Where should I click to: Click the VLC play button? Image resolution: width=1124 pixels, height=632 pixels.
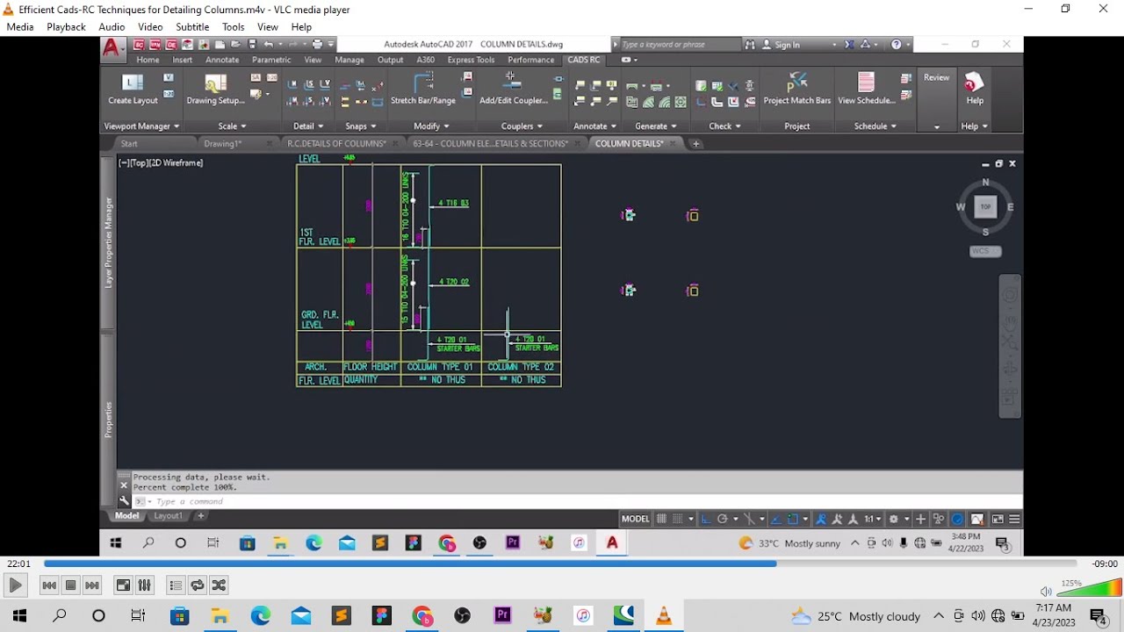(15, 585)
